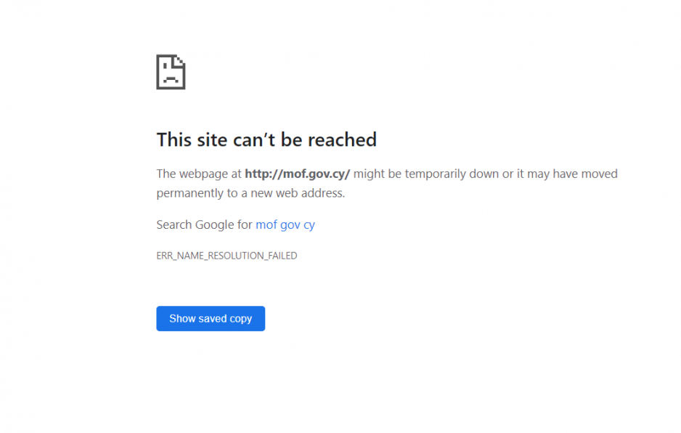The width and height of the screenshot is (681, 433).
Task: Click the bold http://mof.gov.cy/ address text
Action: click(x=298, y=174)
